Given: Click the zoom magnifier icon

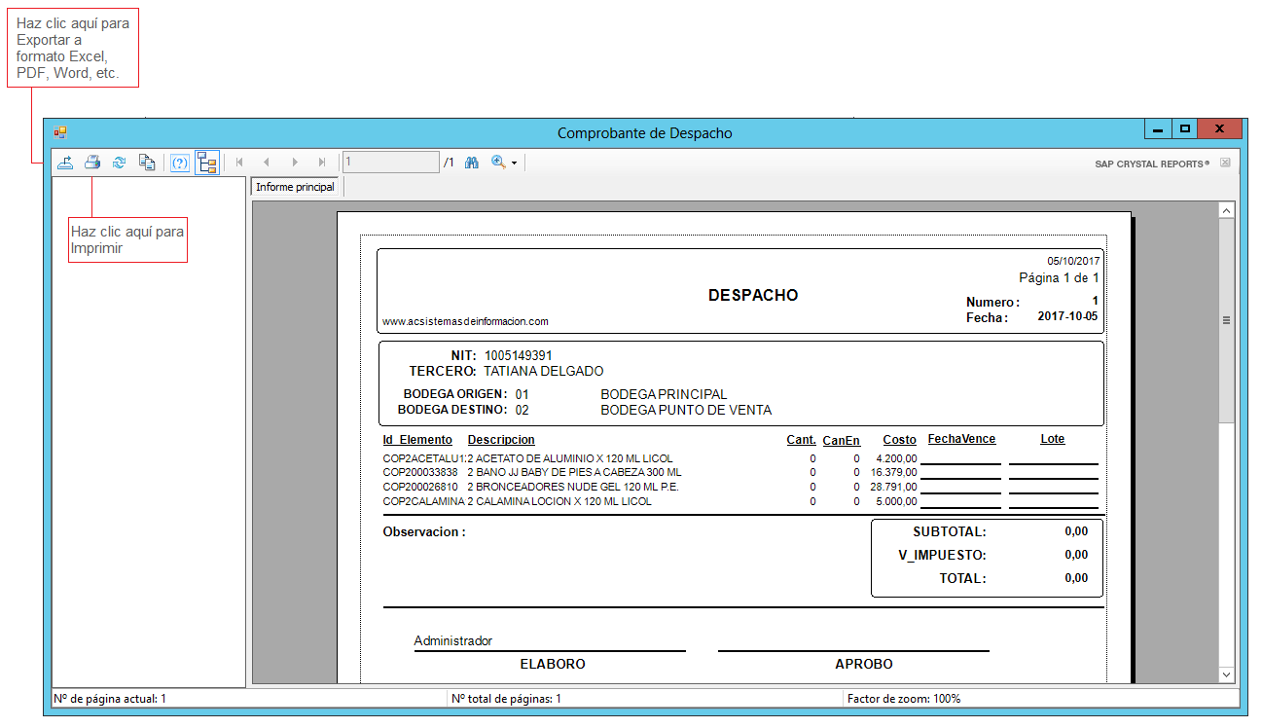Looking at the screenshot, I should [x=498, y=163].
